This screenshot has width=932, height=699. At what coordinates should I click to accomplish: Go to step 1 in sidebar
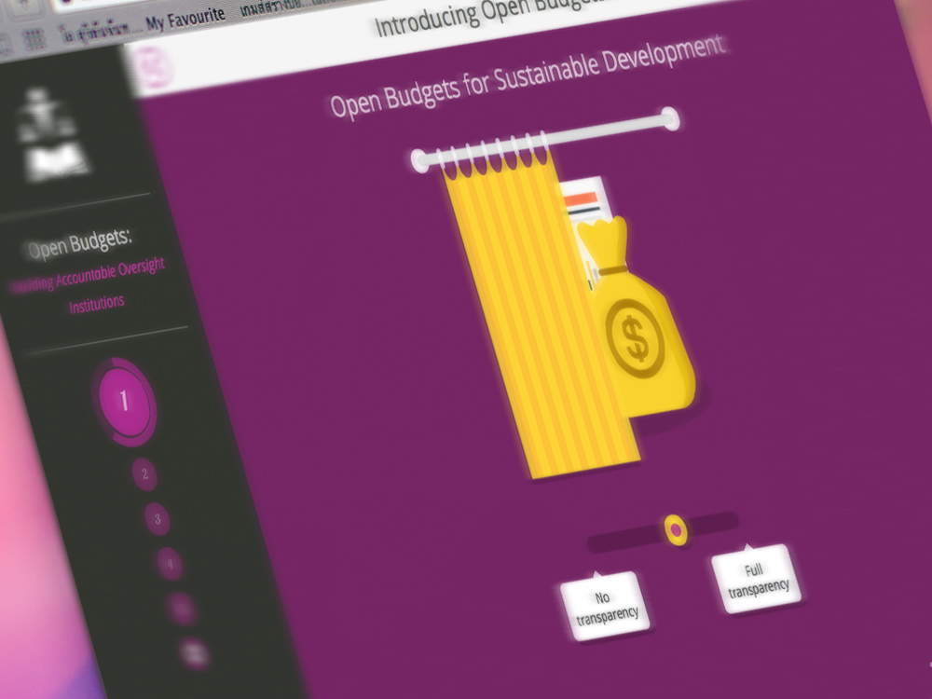click(124, 401)
